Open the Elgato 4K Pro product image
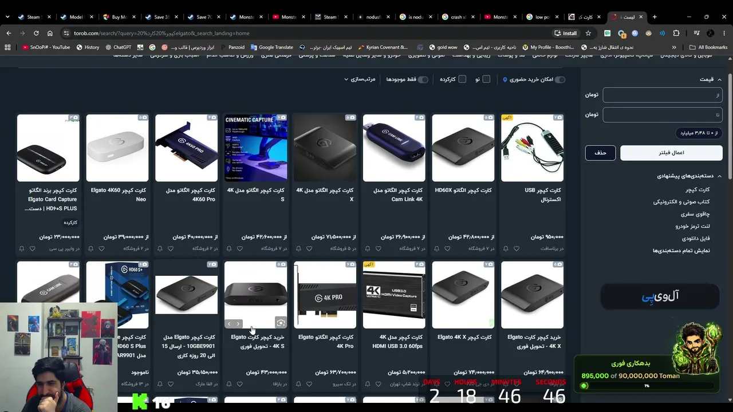Screen dimensions: 733x412 (x=325, y=295)
